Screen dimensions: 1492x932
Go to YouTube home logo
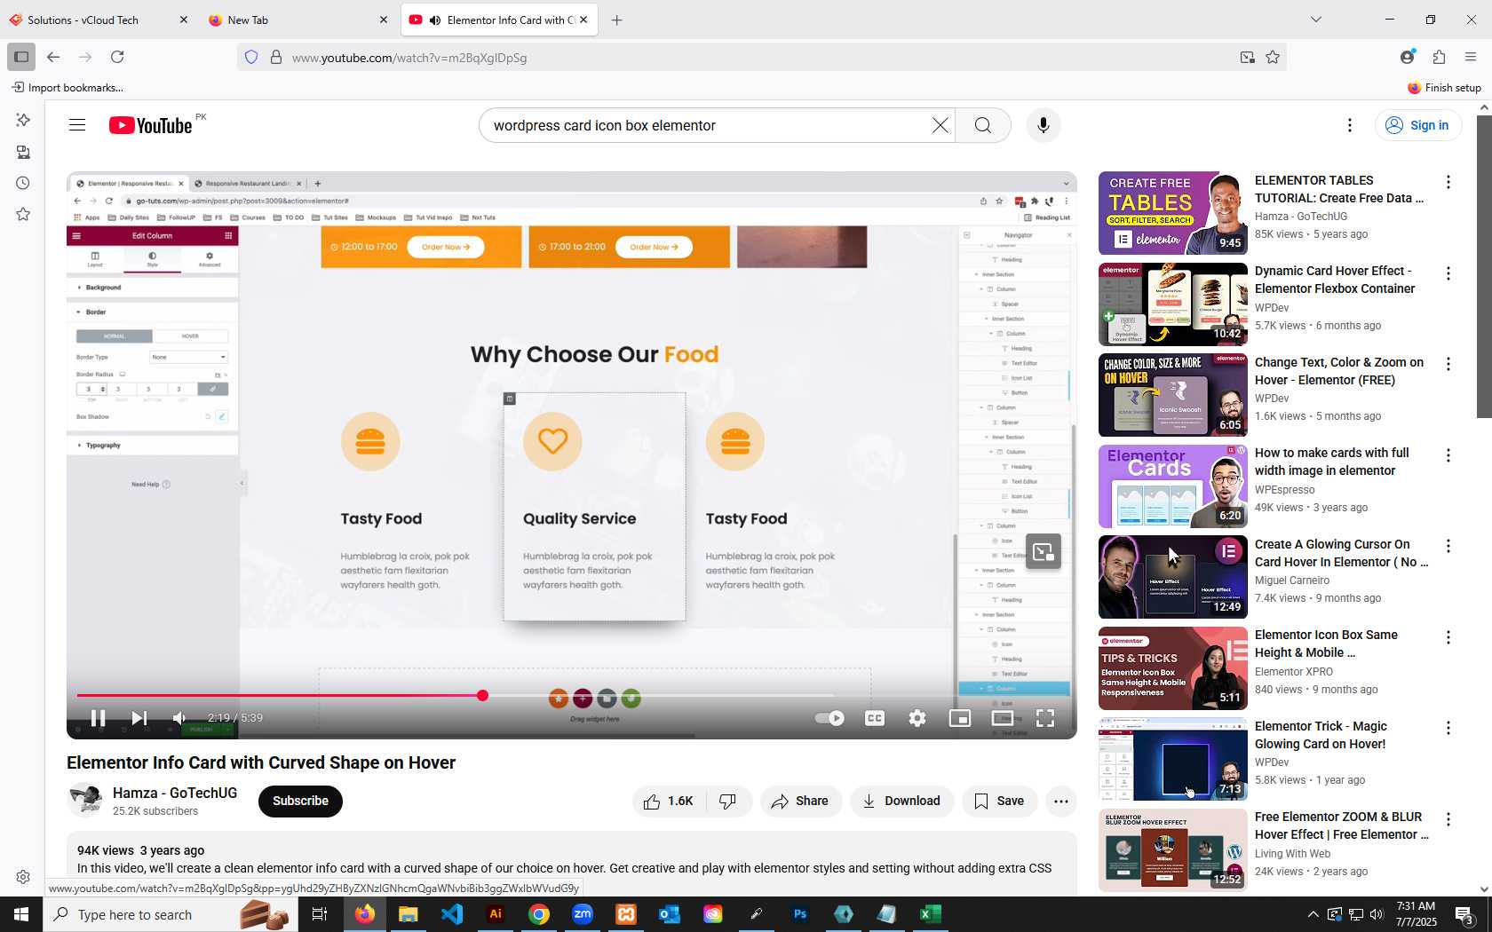click(150, 125)
